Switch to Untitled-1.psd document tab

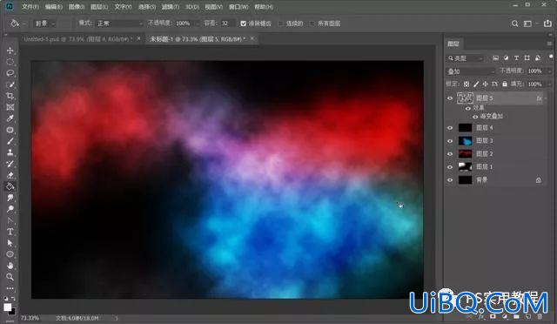click(77, 39)
